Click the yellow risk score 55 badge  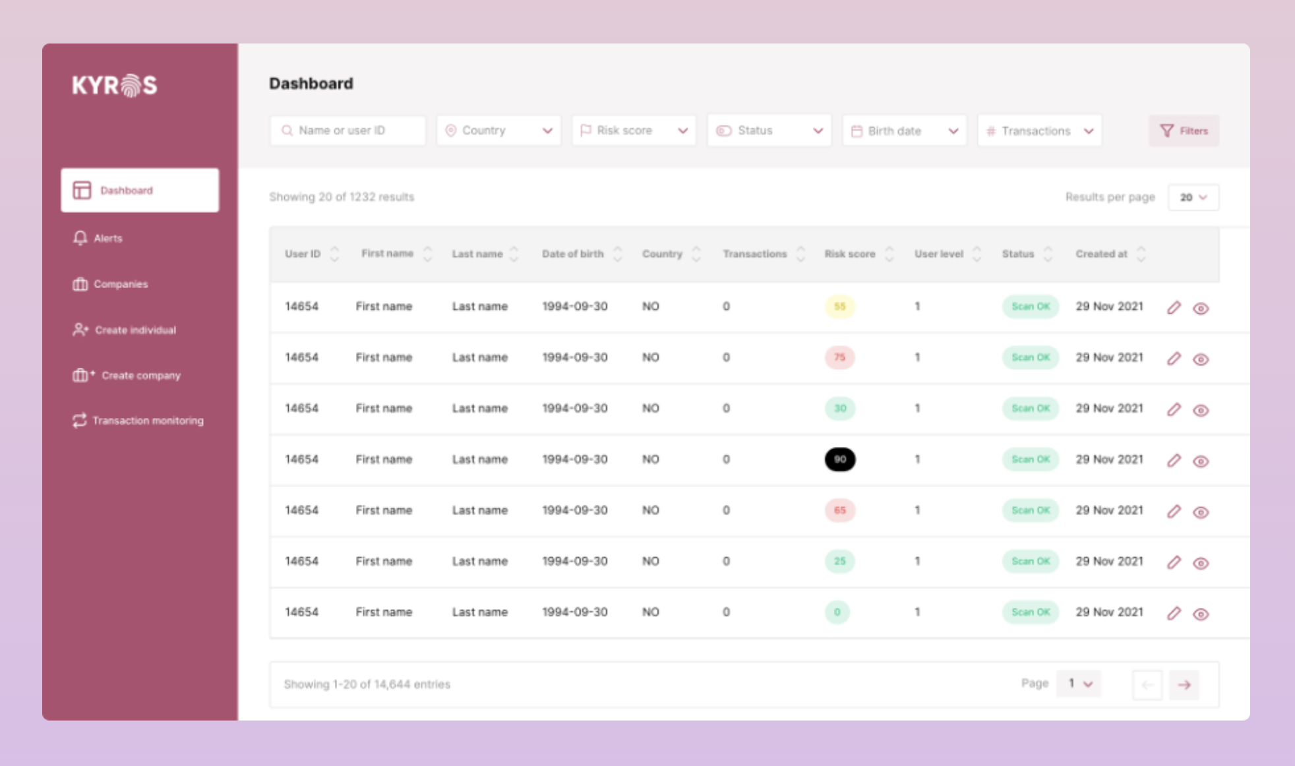pyautogui.click(x=839, y=307)
